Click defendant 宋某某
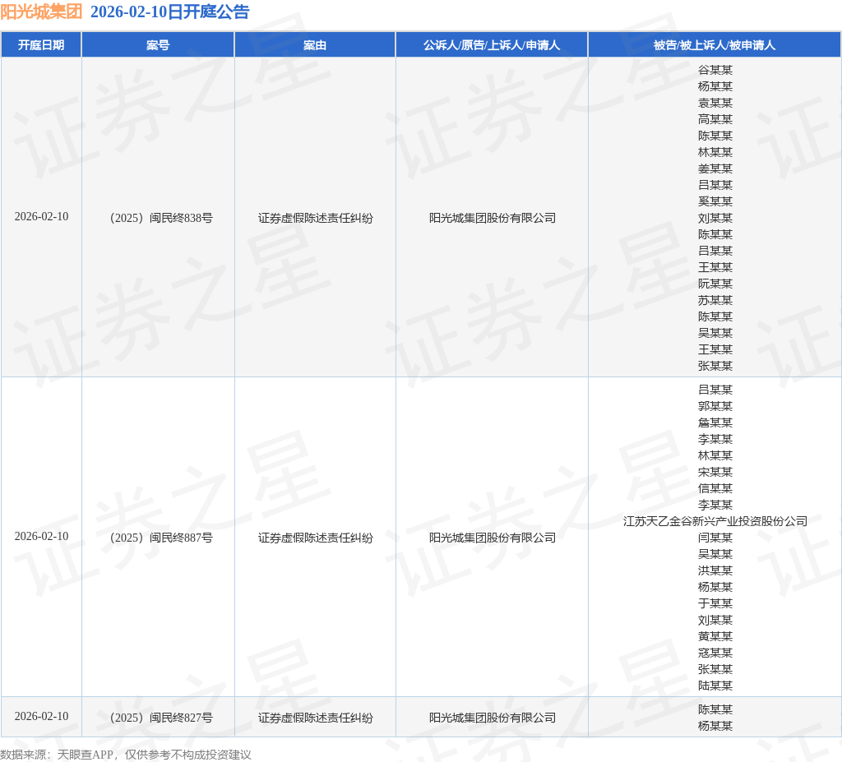Image resolution: width=842 pixels, height=762 pixels. [715, 472]
